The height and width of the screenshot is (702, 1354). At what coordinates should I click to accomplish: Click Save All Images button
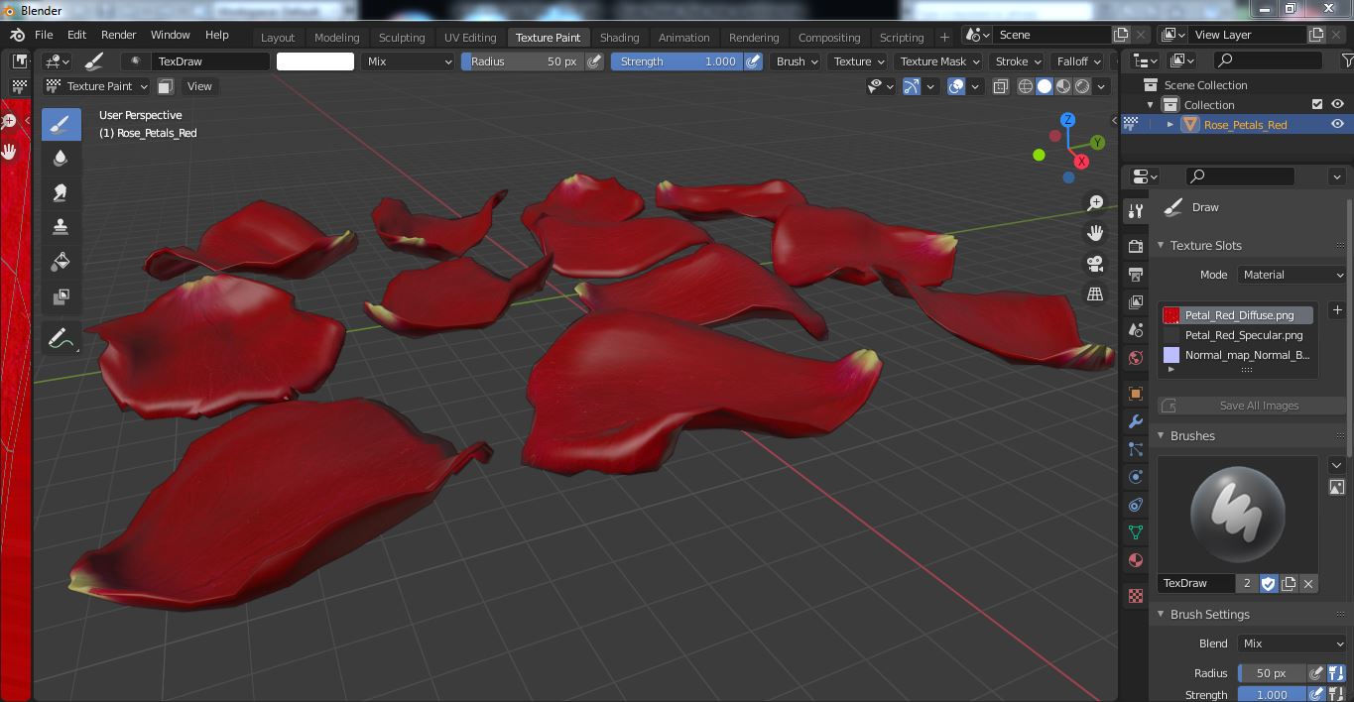click(1252, 406)
